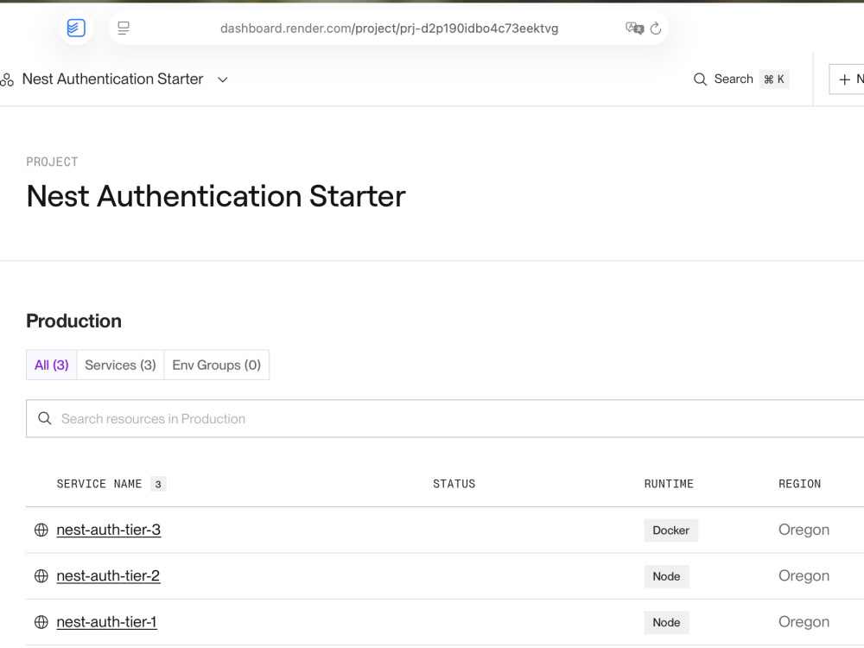Click Oregon region for nest-auth-tier-3
864x648 pixels.
[804, 530]
